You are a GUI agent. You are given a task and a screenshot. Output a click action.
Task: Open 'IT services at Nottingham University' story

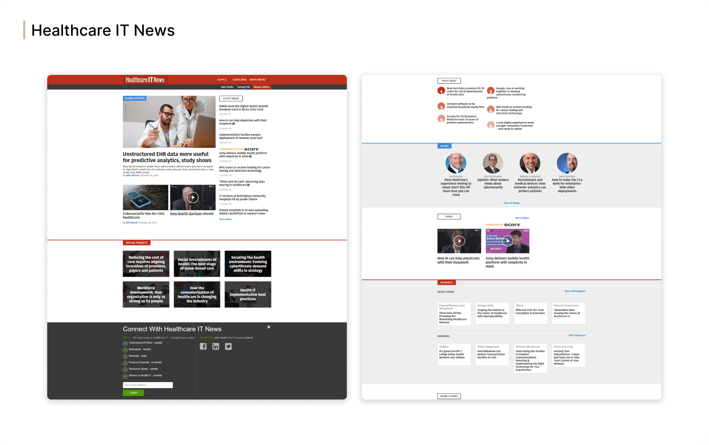pyautogui.click(x=242, y=198)
